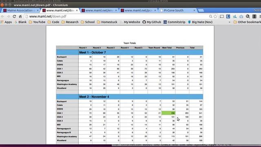This screenshot has height=147, width=261.
Task: Open the blue bookmark extension icon
Action: point(228,16)
